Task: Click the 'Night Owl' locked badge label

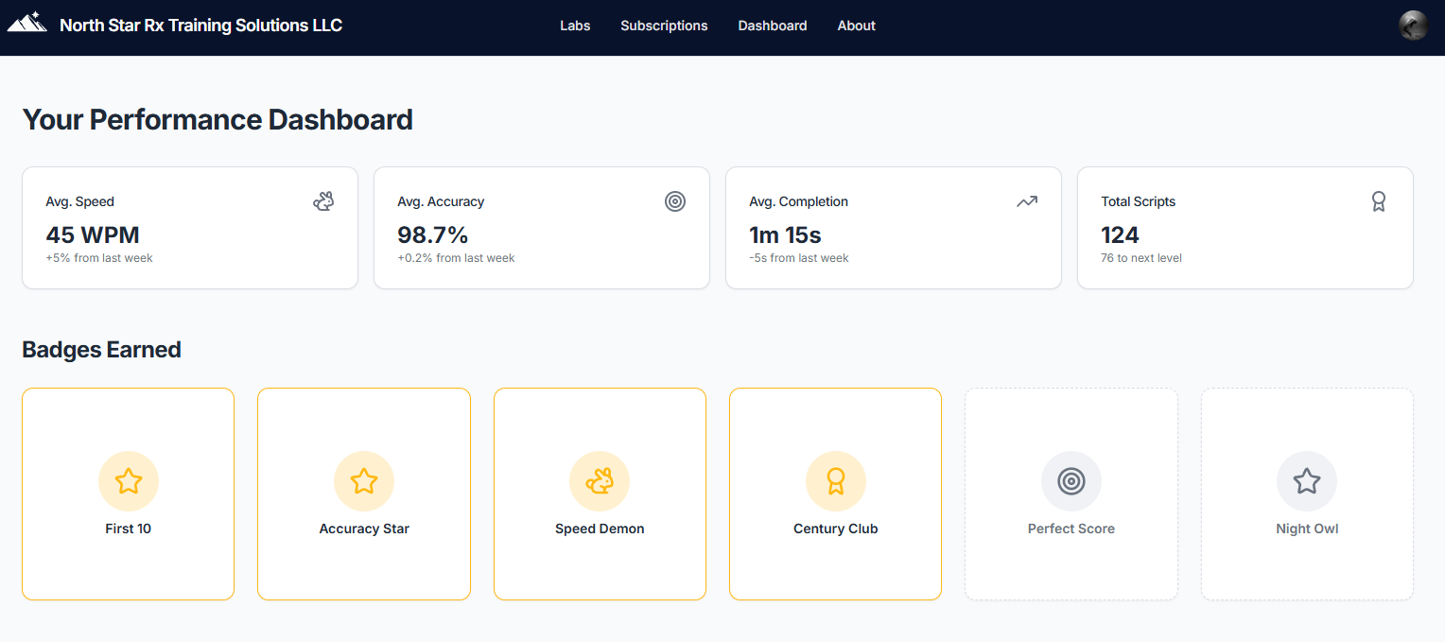Action: click(1307, 529)
